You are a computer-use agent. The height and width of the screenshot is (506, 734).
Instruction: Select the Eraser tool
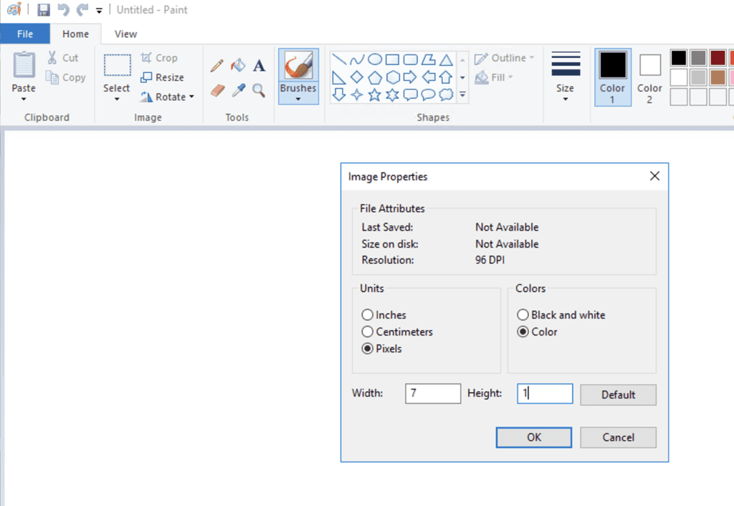[217, 92]
